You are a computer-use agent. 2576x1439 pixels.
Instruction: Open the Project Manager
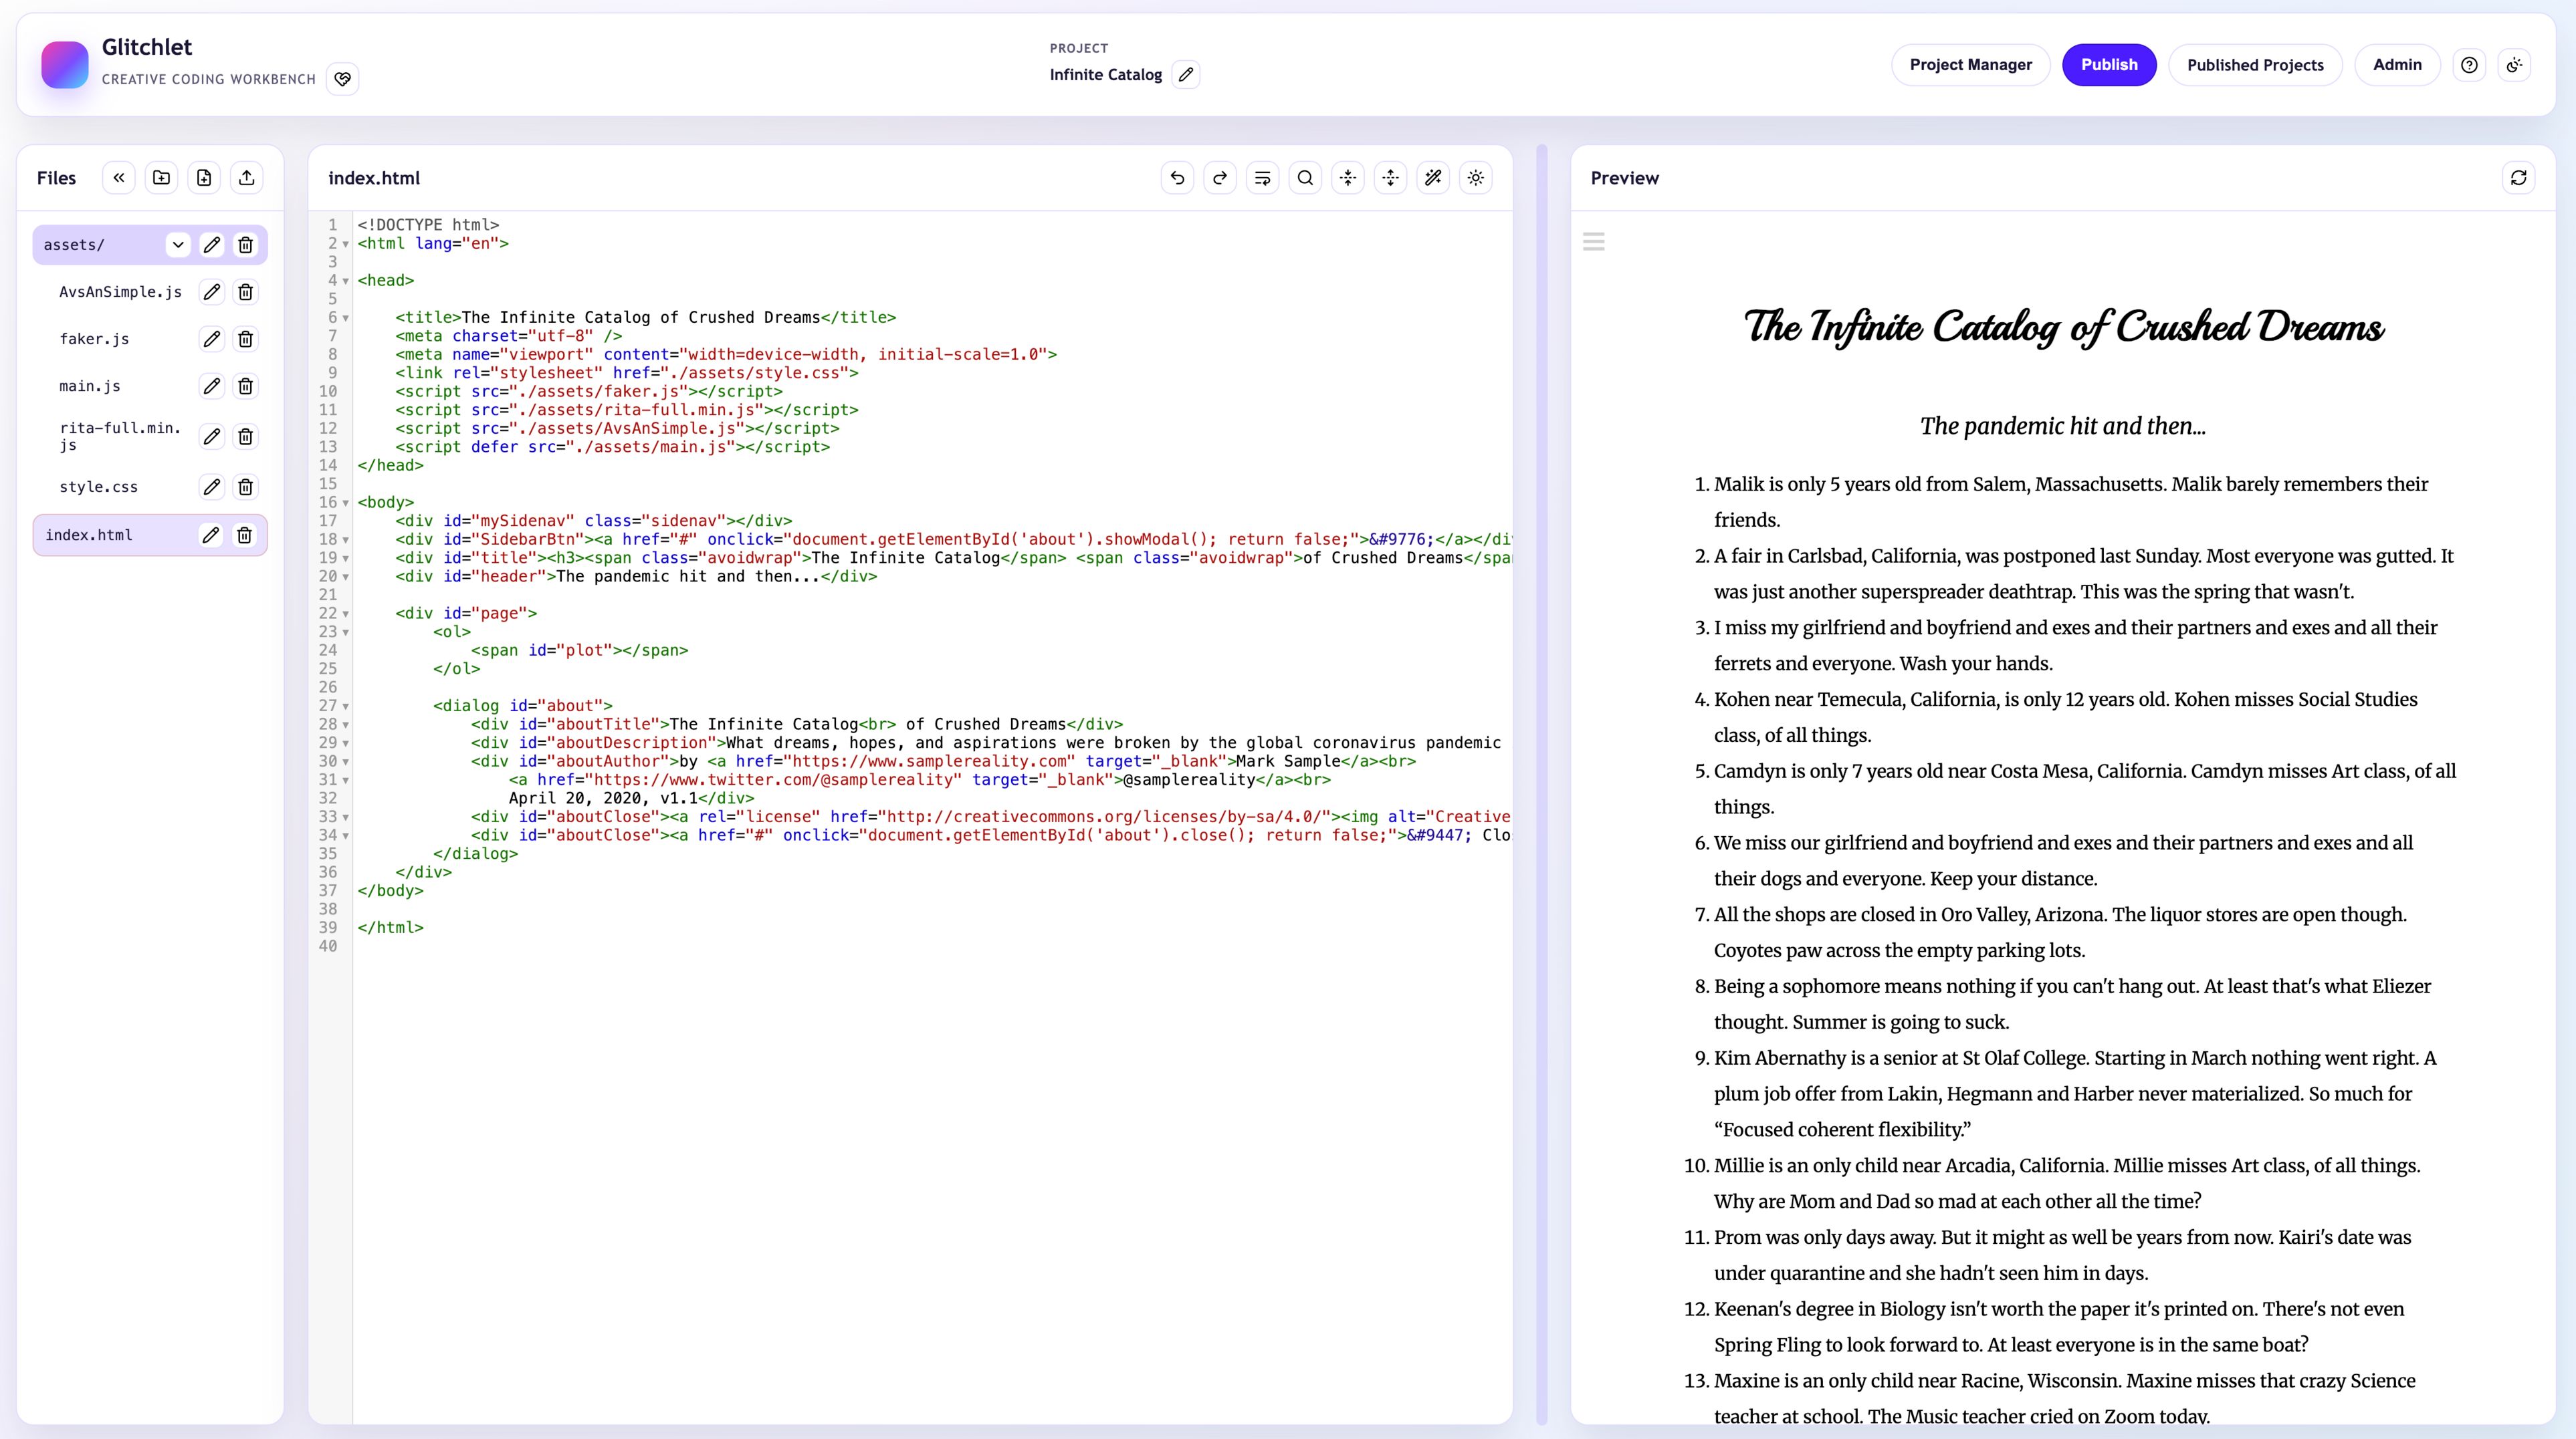click(x=1971, y=64)
